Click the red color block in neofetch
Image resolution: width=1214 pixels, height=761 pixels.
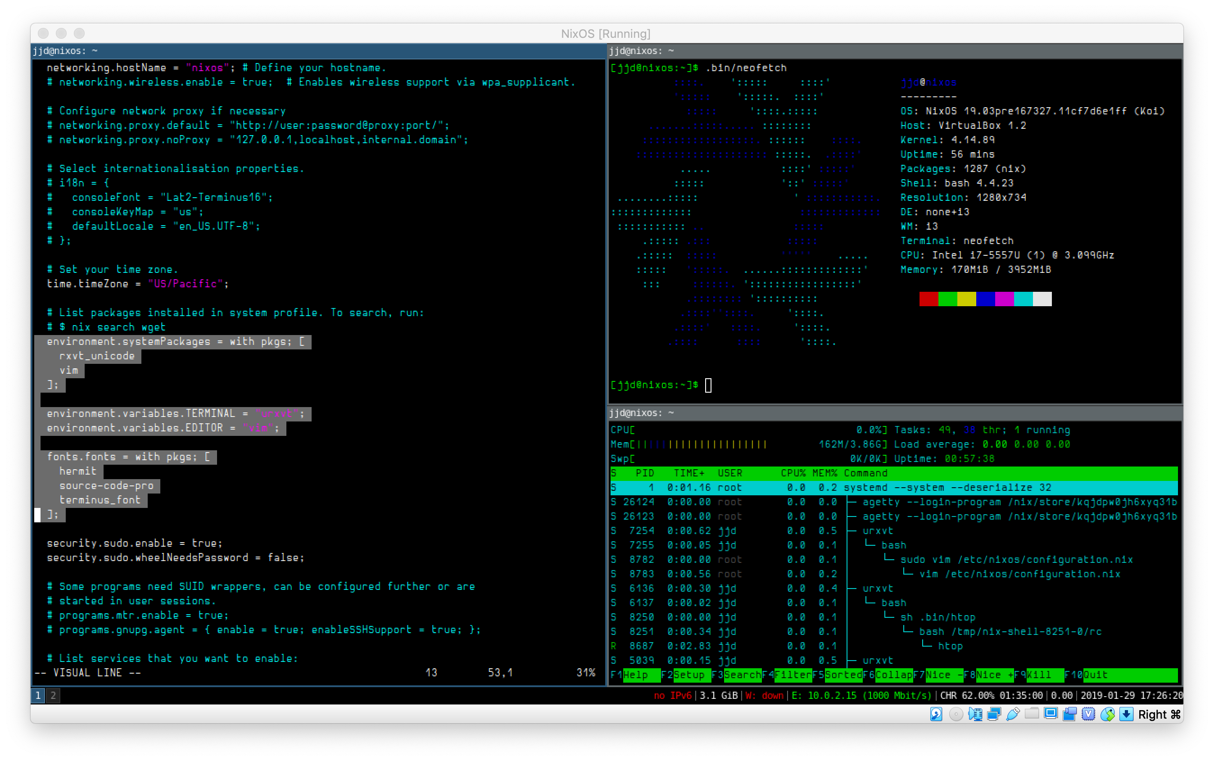tap(929, 299)
